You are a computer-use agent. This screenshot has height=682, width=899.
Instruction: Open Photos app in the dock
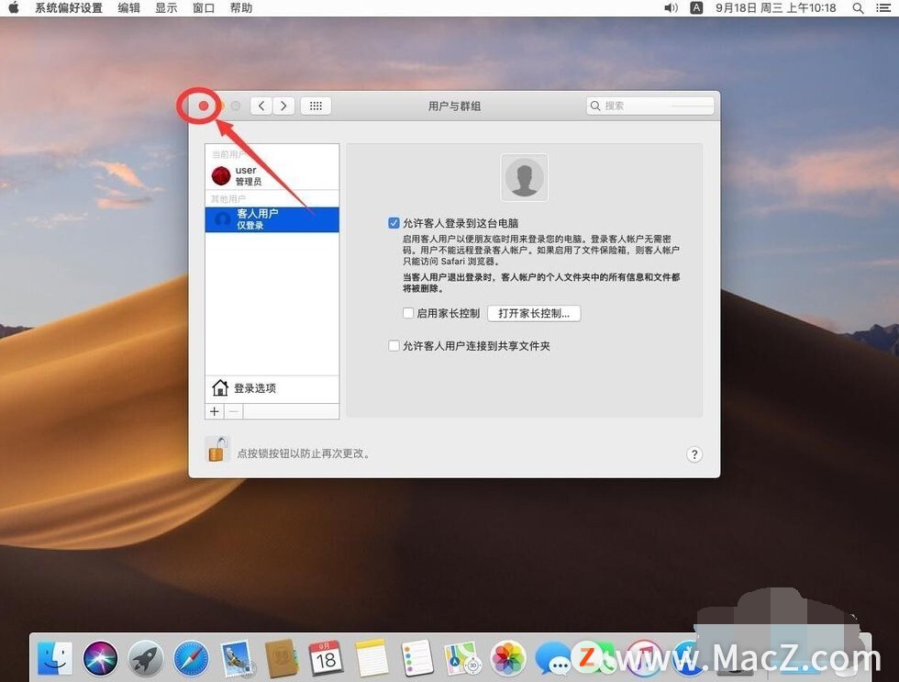click(507, 658)
